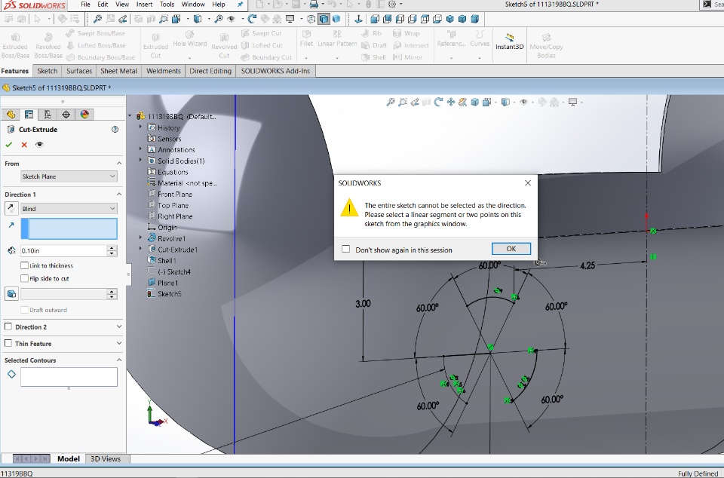Click Zoom to Area in the heads-up toolbar
Viewport: 724px width, 478px height.
[x=403, y=102]
